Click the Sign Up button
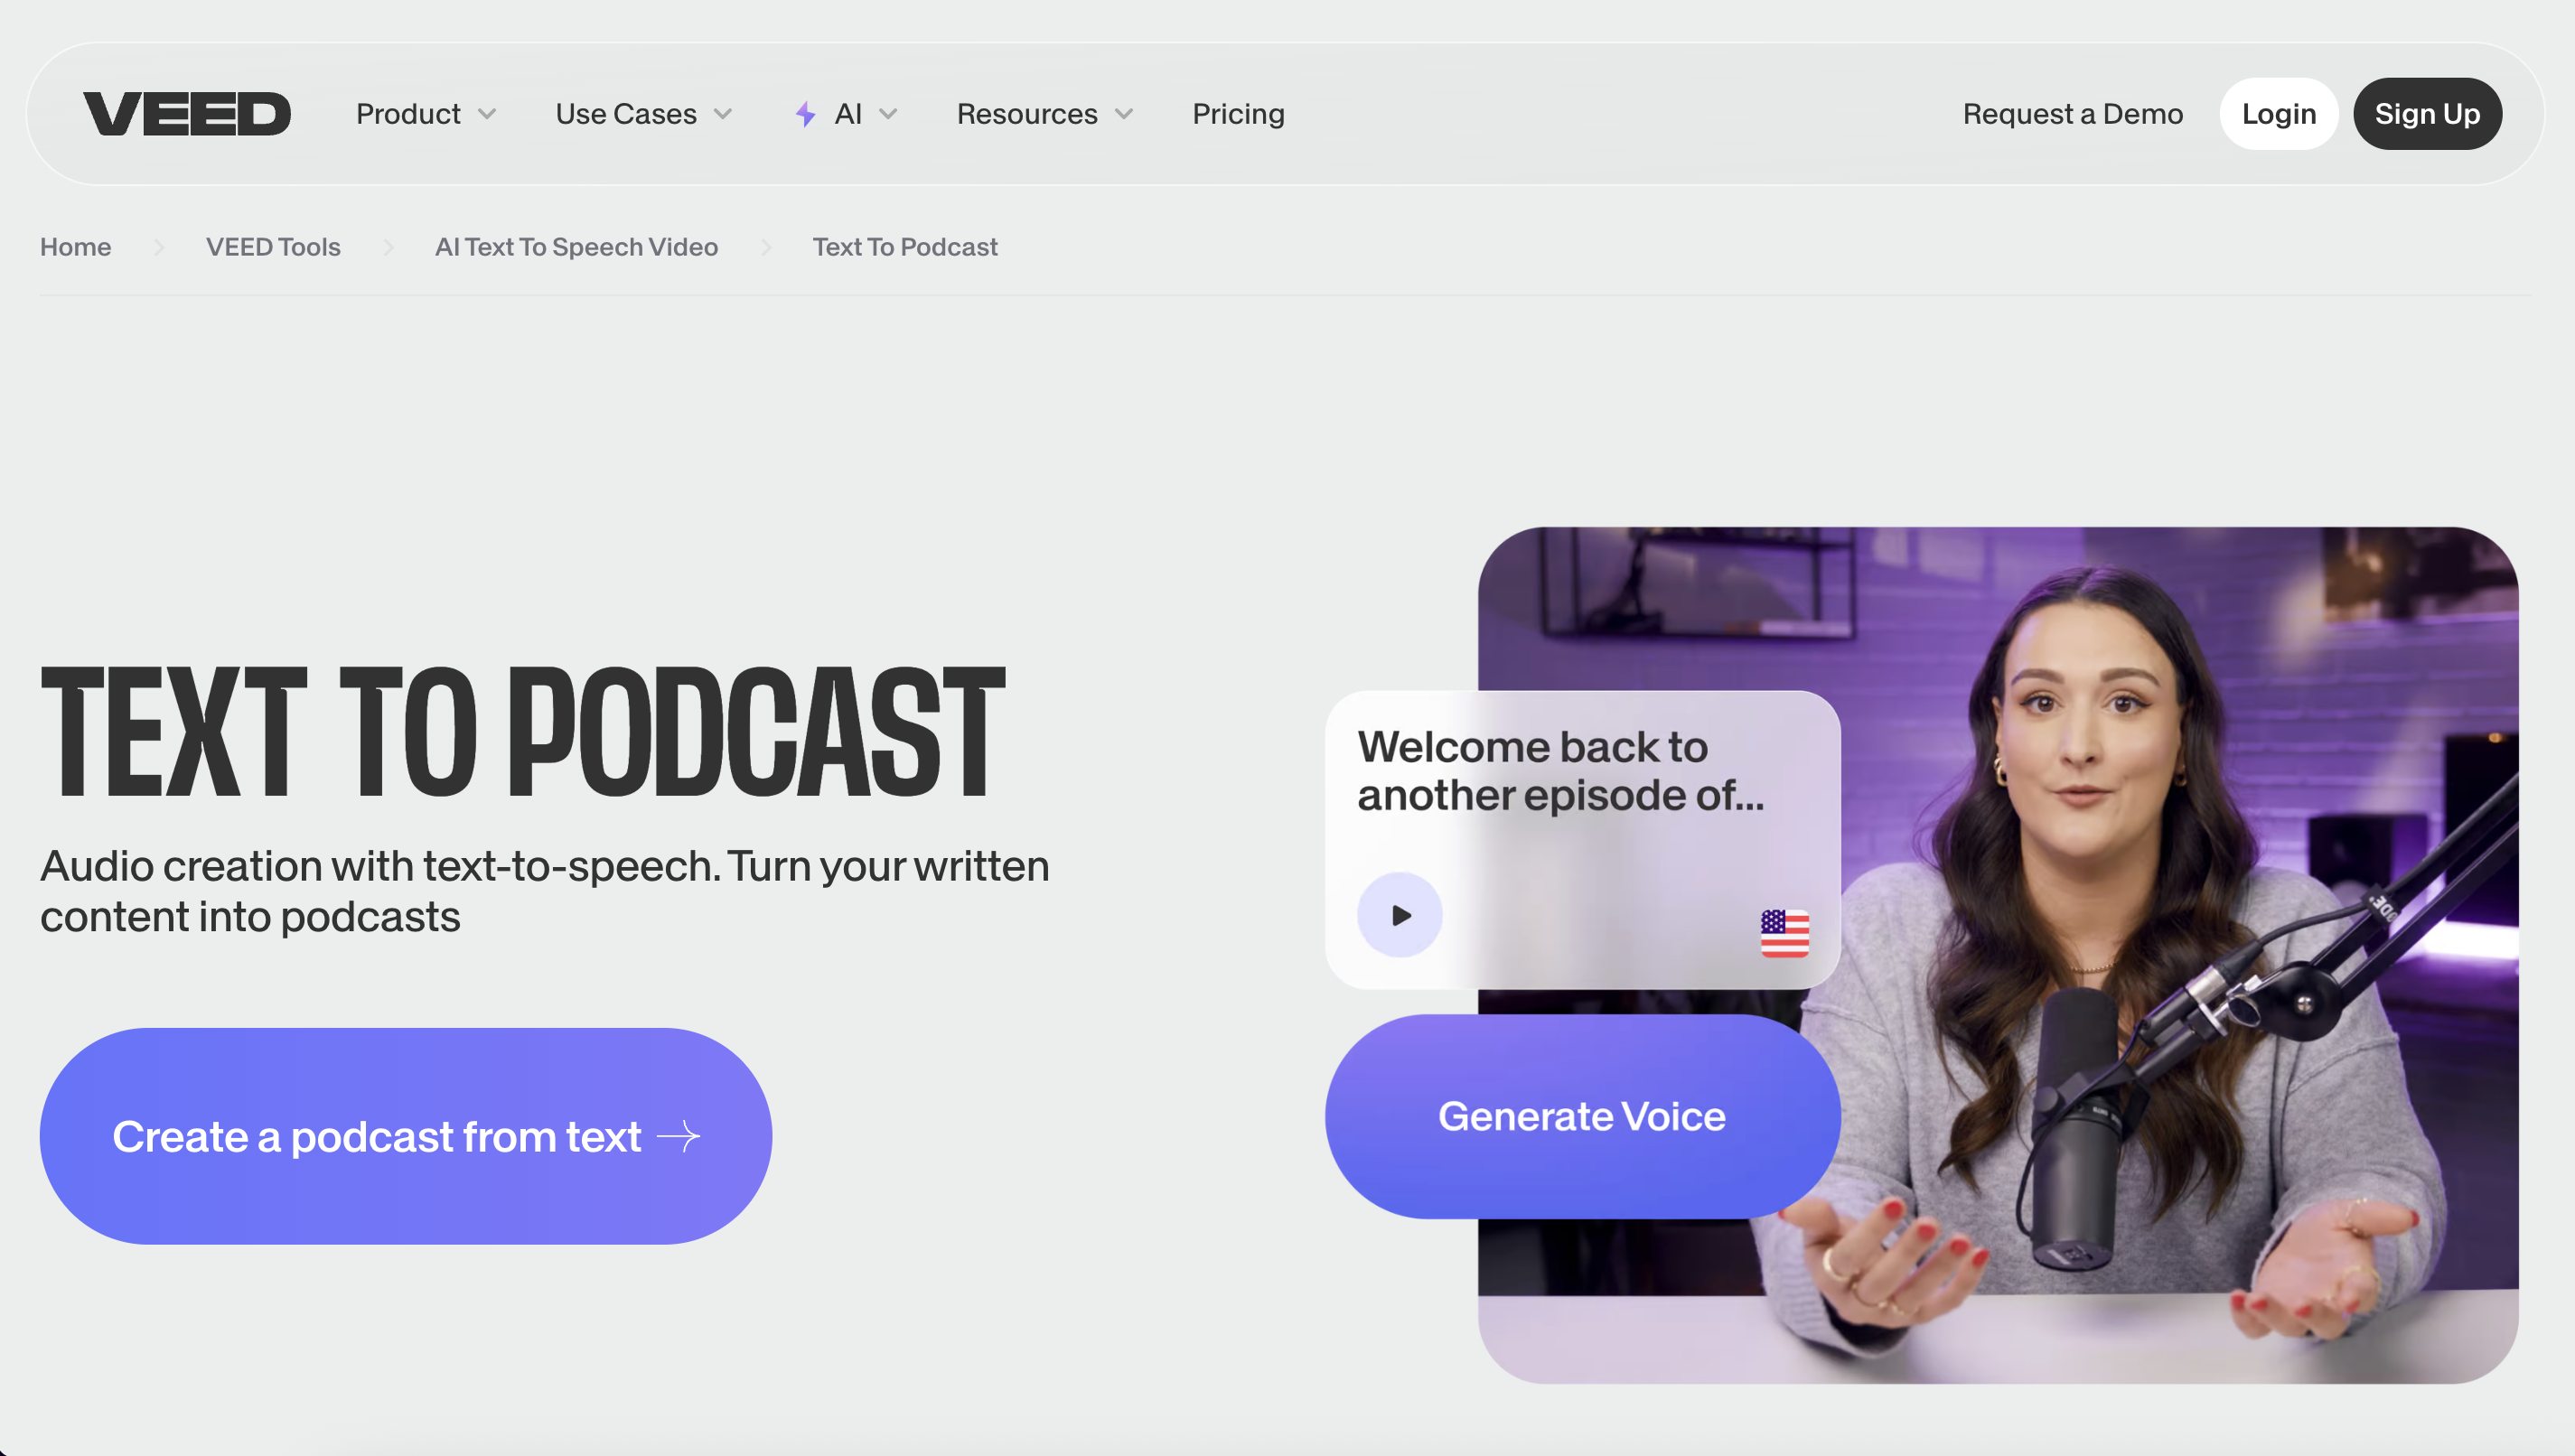This screenshot has height=1456, width=2575. (2427, 114)
